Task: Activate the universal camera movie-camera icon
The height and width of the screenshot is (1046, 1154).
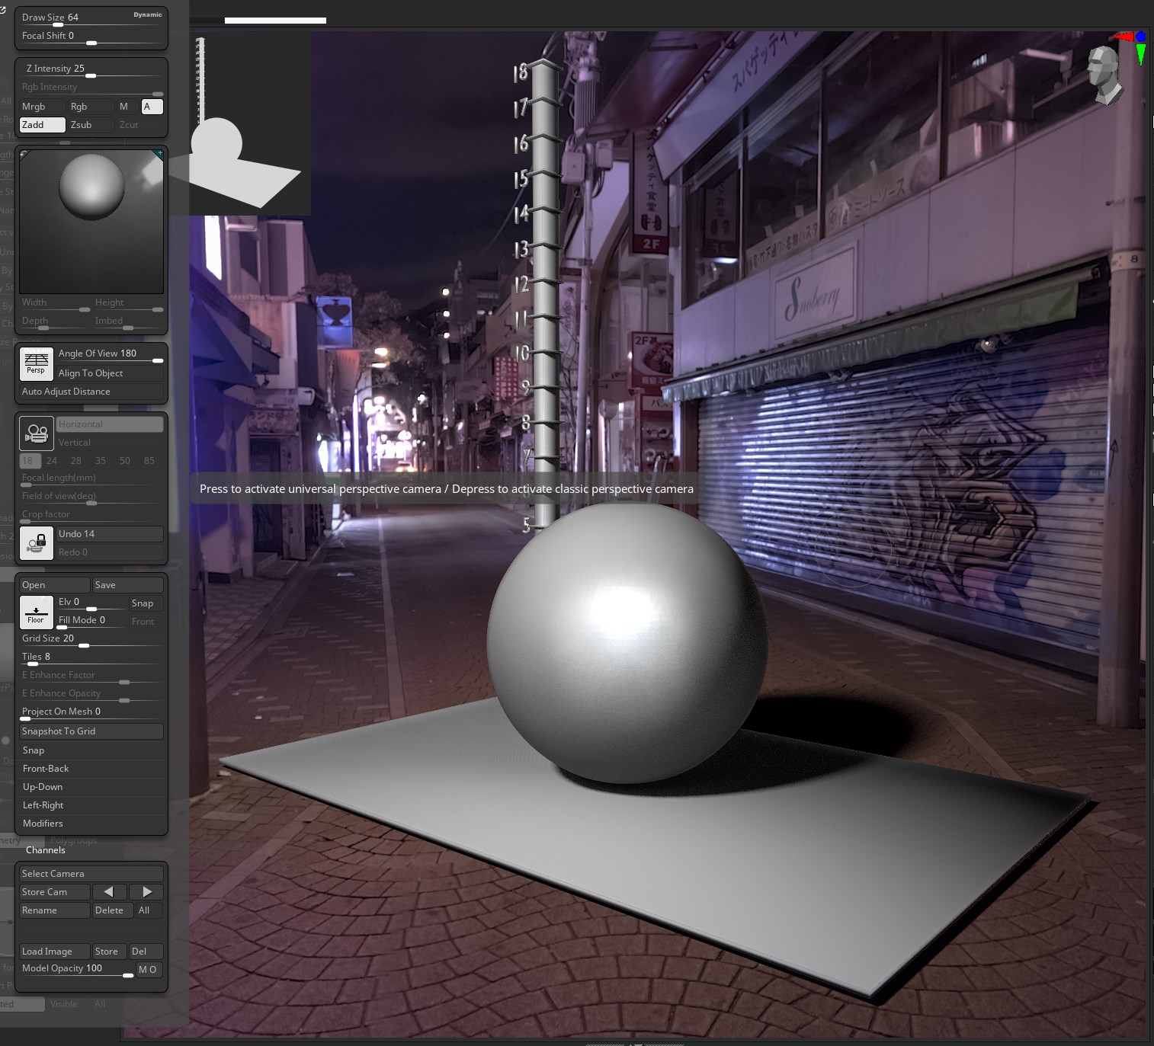Action: (36, 433)
